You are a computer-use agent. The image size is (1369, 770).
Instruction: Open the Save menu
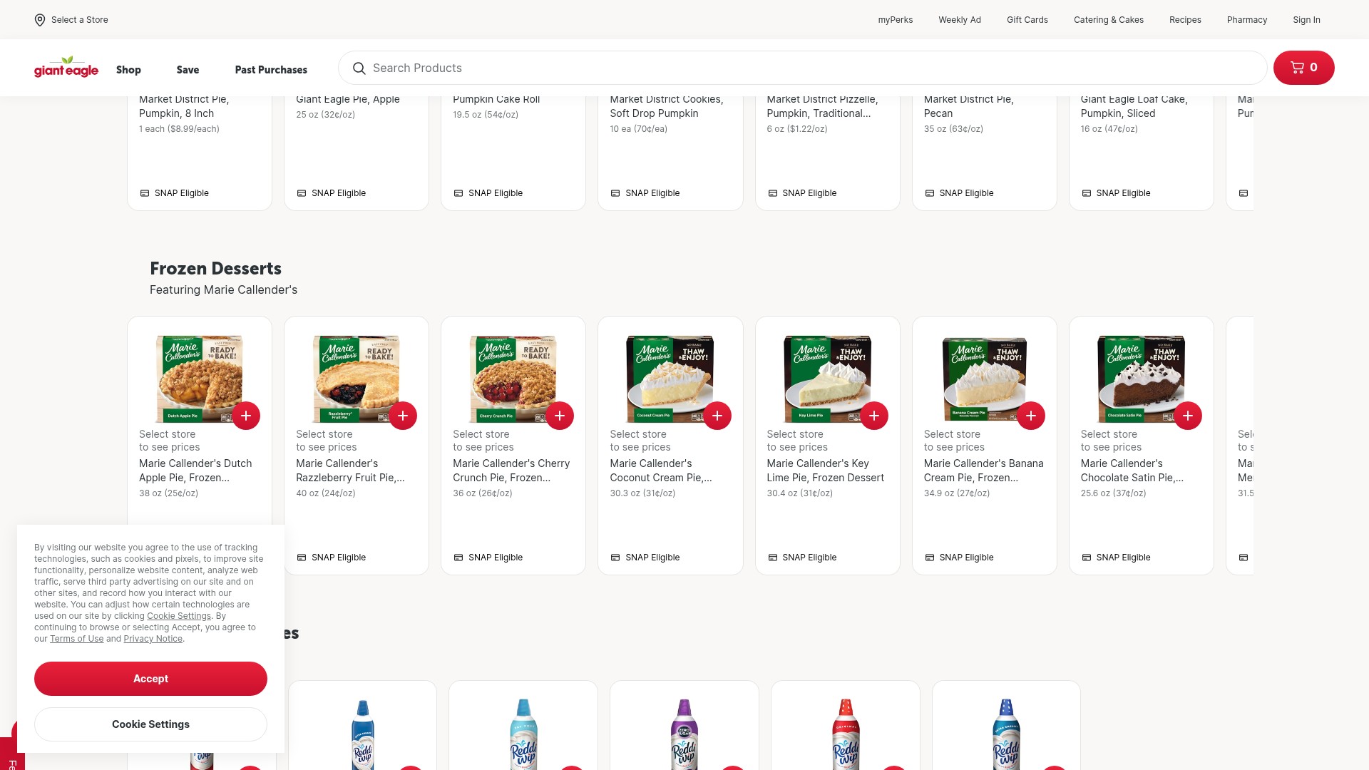188,70
